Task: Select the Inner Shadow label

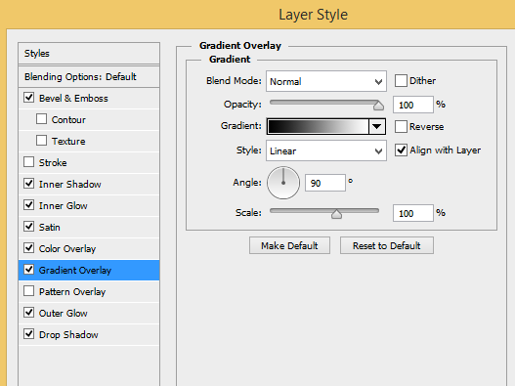Action: point(70,185)
